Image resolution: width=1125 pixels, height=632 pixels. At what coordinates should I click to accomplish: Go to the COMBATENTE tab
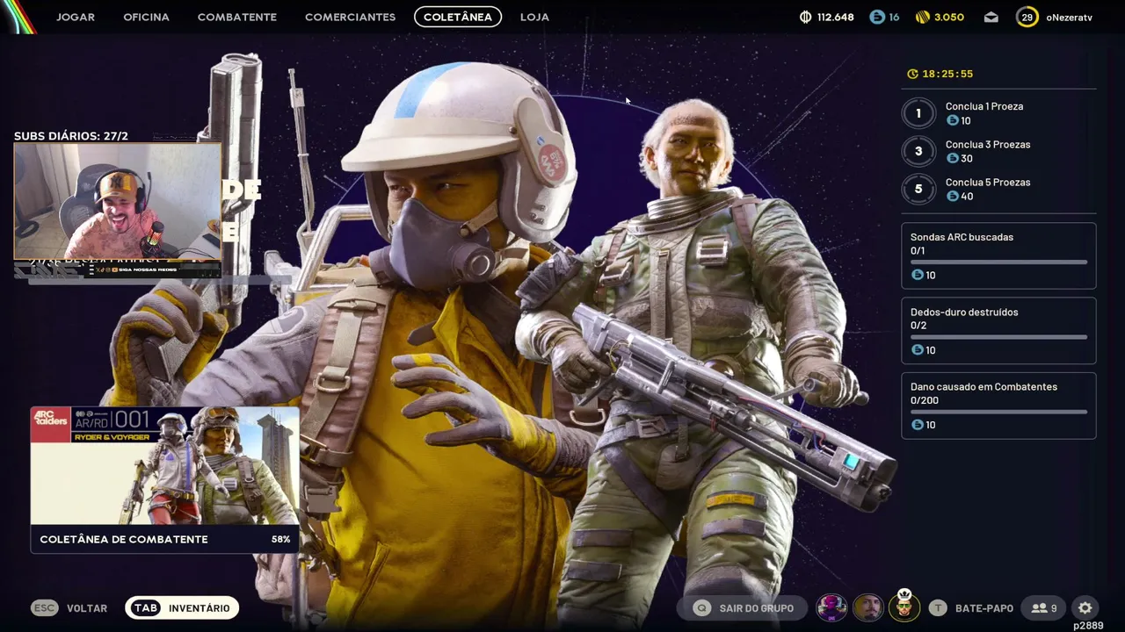pos(237,17)
